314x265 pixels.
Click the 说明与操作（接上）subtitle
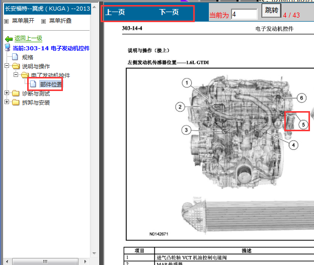[x=148, y=50]
